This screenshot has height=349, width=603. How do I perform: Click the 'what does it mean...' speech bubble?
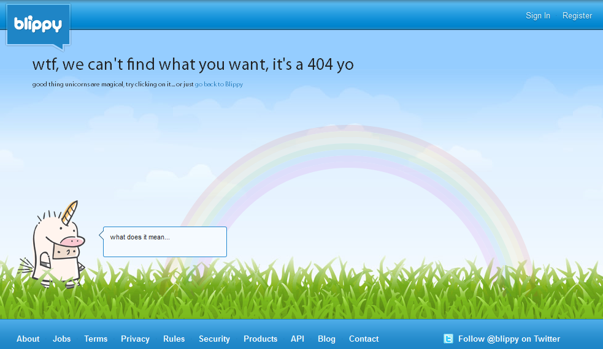(164, 242)
